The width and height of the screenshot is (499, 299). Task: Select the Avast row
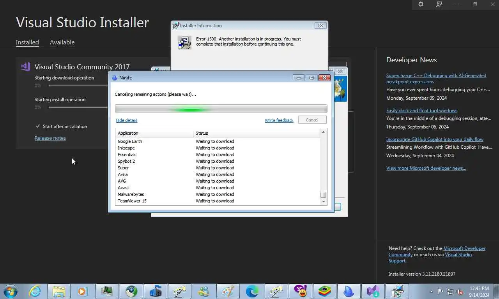click(218, 188)
